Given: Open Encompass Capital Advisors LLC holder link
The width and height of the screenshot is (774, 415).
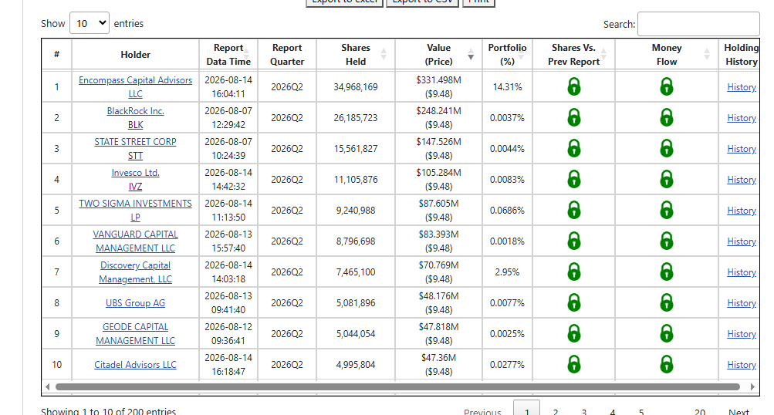Looking at the screenshot, I should click(x=135, y=87).
